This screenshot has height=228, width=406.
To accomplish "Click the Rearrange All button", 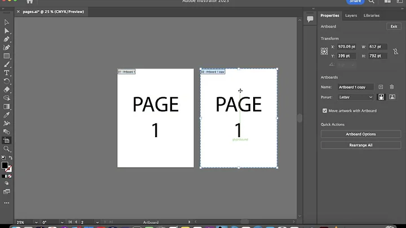I will click(361, 145).
